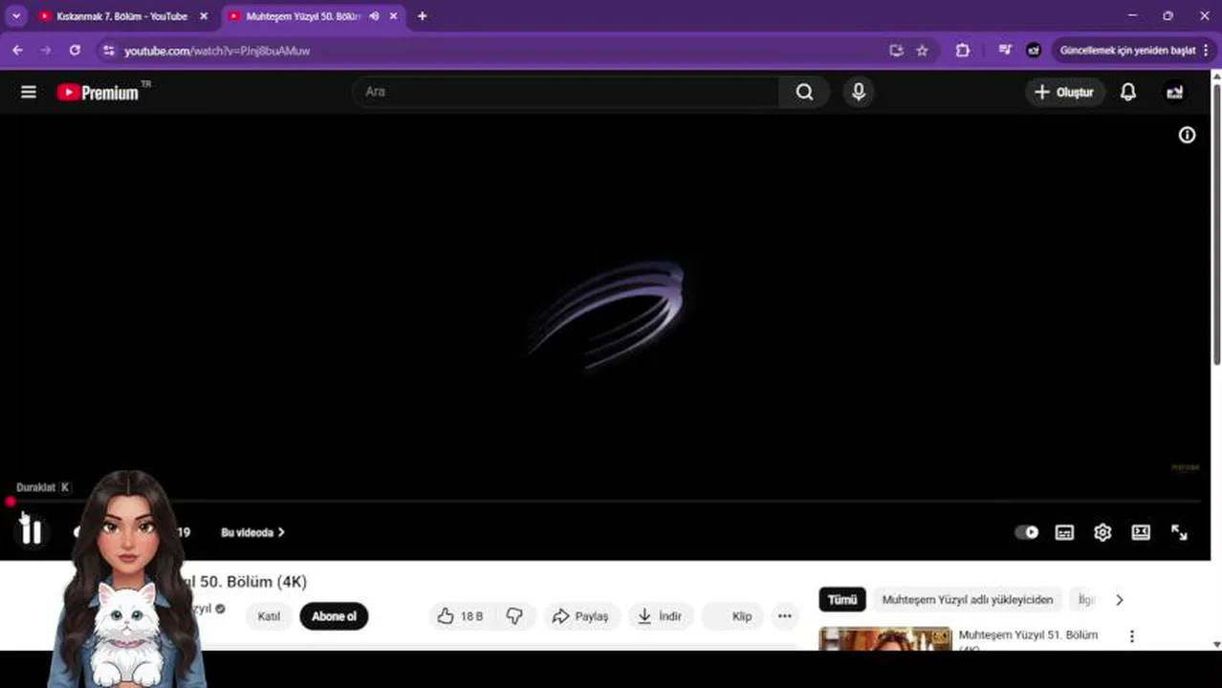1222x688 pixels.
Task: Select 'Muhteşem Yüzyıl adlı yükleyiciden' chip
Action: tap(967, 600)
